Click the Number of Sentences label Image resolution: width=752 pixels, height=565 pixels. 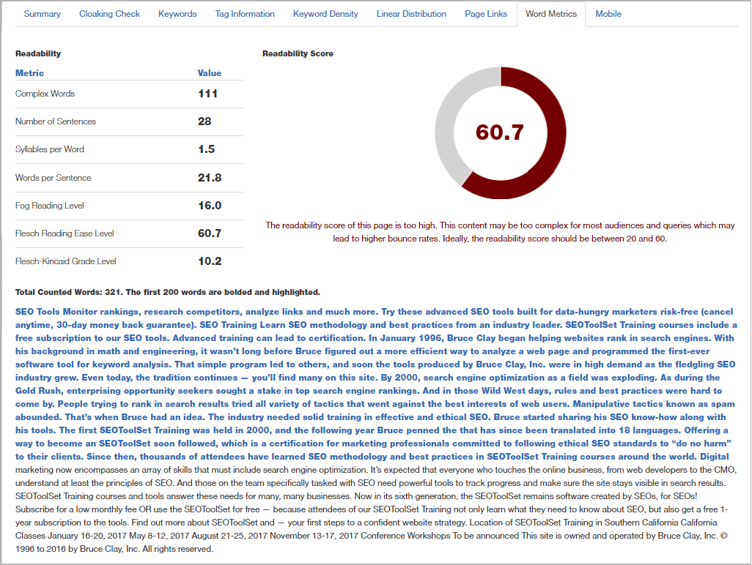click(56, 121)
